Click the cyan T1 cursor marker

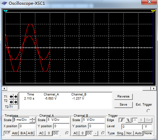pos(5,11)
